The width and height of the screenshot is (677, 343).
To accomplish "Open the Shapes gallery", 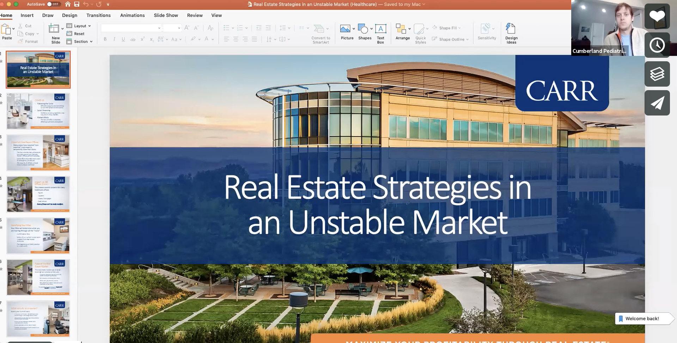I will (365, 32).
